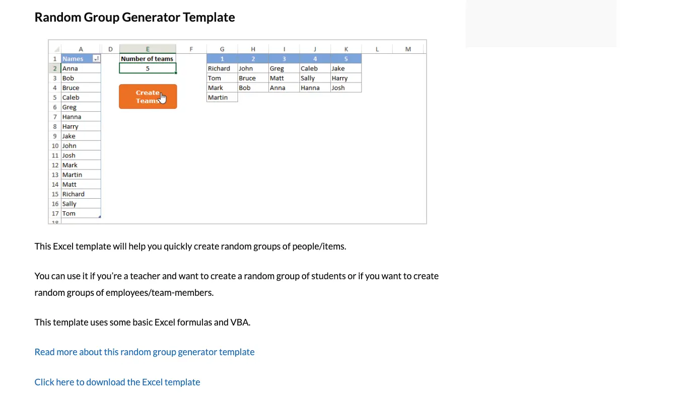
Task: Click column header E
Action: point(147,49)
